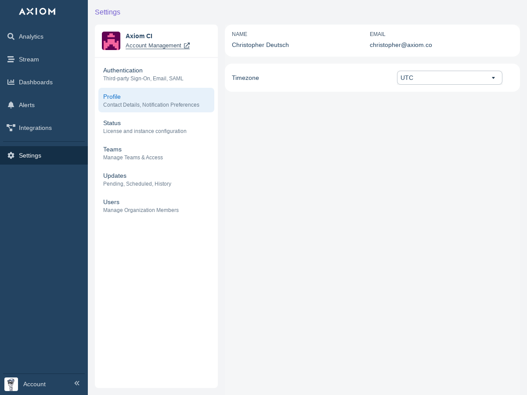Image resolution: width=527 pixels, height=395 pixels.
Task: Click the user avatar at bottom left
Action: coord(11,384)
